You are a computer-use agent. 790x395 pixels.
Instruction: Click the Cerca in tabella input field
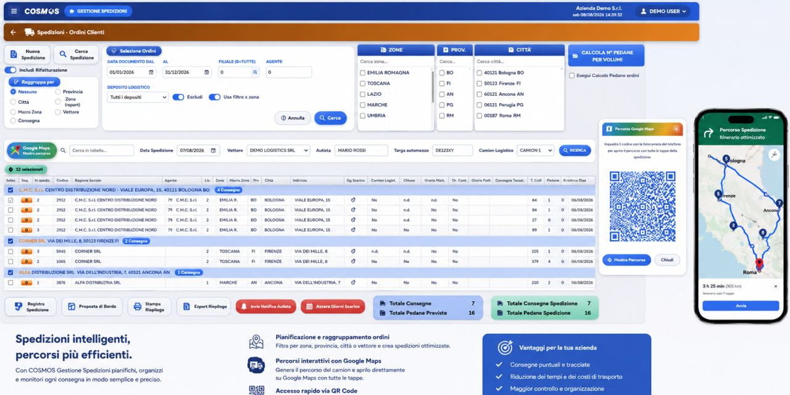click(x=101, y=150)
